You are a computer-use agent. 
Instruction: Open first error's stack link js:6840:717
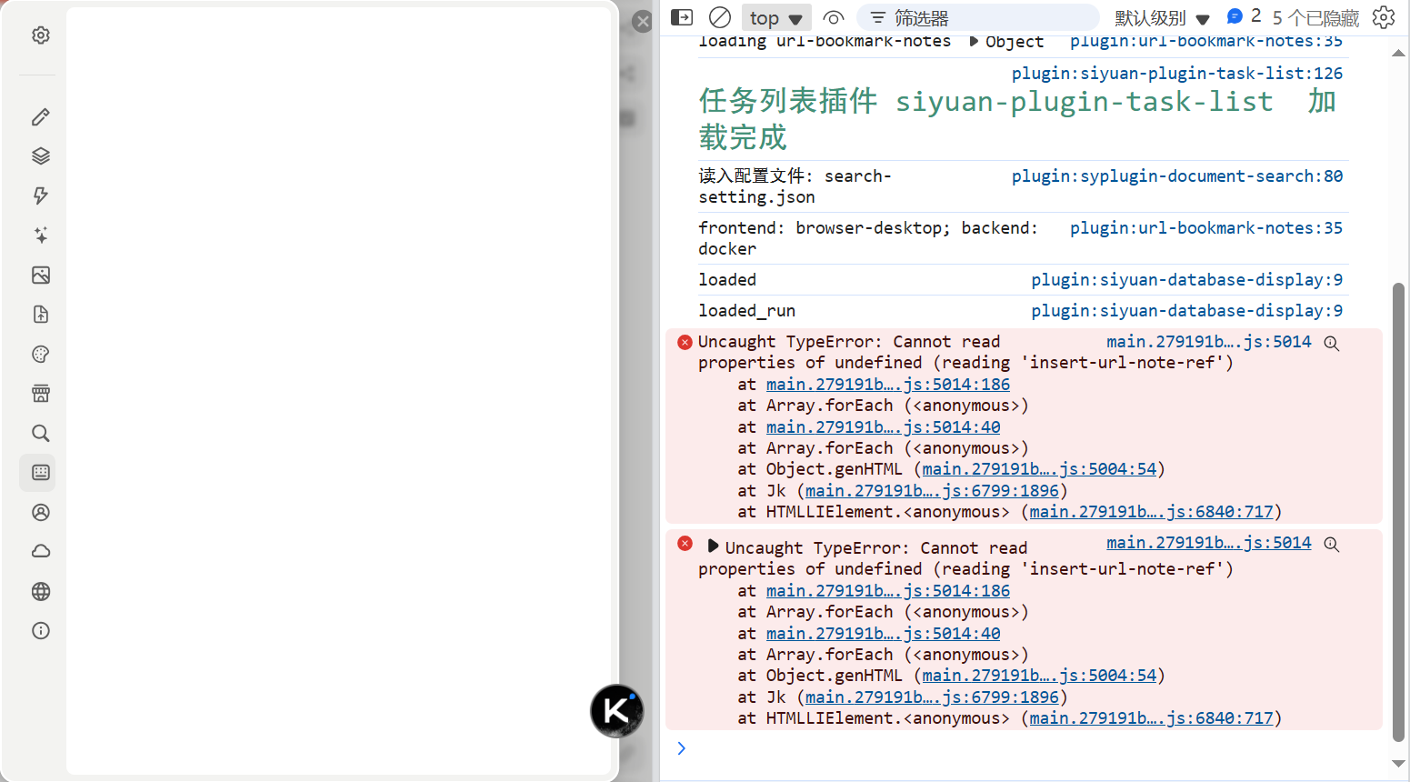1152,512
